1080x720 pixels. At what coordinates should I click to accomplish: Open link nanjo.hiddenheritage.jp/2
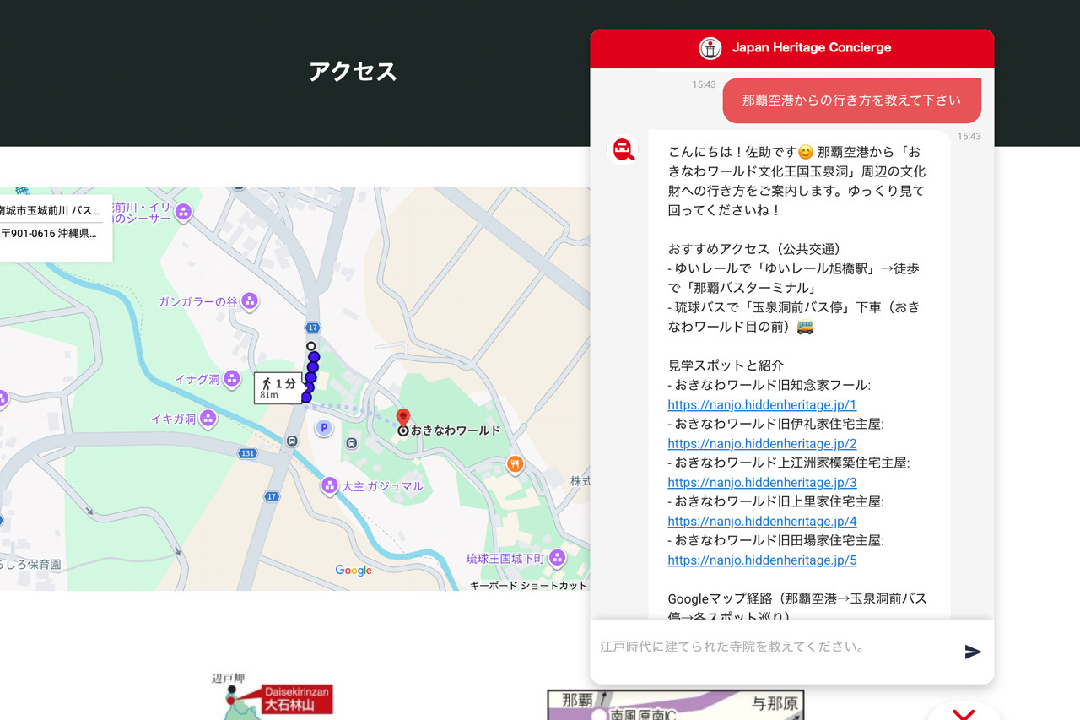(x=762, y=444)
